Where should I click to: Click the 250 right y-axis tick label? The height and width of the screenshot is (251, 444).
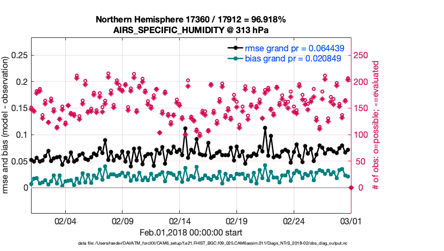tap(363, 55)
